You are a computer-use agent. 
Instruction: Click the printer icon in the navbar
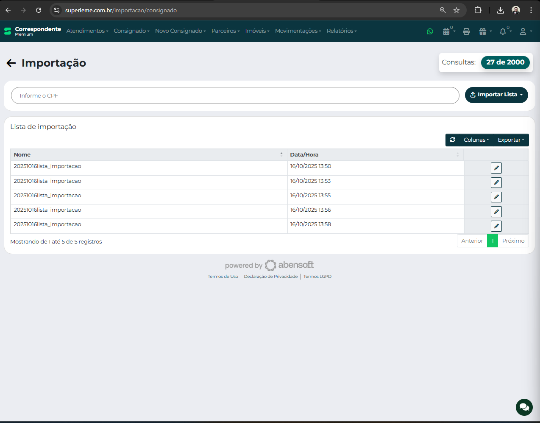[x=466, y=31]
